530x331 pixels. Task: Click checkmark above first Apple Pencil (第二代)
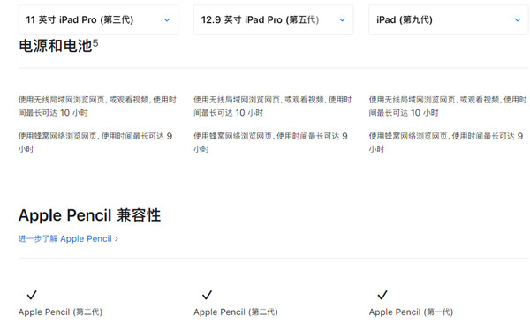pyautogui.click(x=32, y=295)
